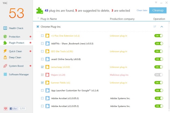Click the LemurLeap plug-in icon
The width and height of the screenshot is (170, 113).
pos(47,67)
